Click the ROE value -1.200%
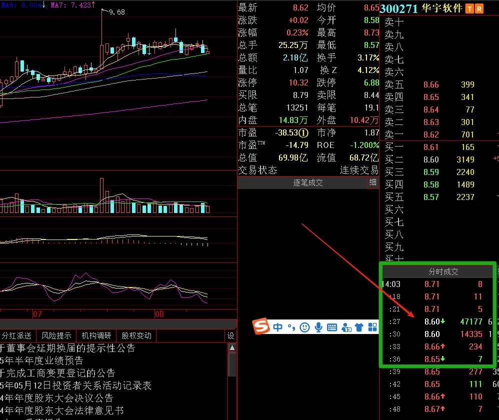Image resolution: width=499 pixels, height=420 pixels. pyautogui.click(x=364, y=145)
